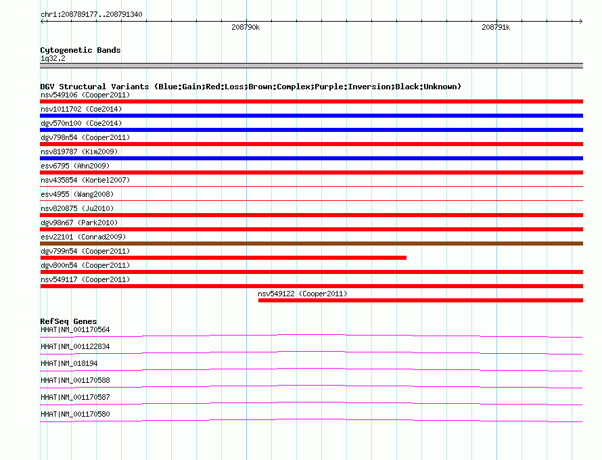Click the gray 1q32.2 cytogenetic band bar
602x460 pixels.
pyautogui.click(x=311, y=66)
